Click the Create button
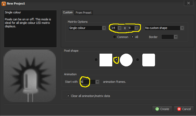The image size is (196, 116). click(x=162, y=109)
